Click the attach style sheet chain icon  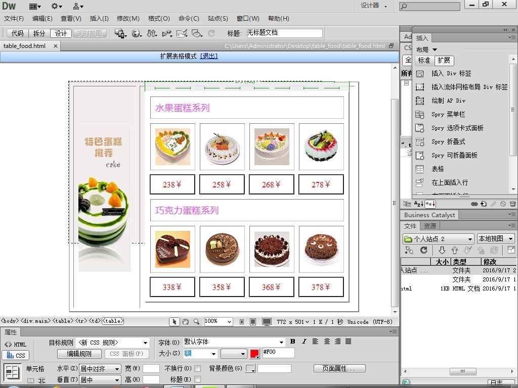click(x=474, y=204)
